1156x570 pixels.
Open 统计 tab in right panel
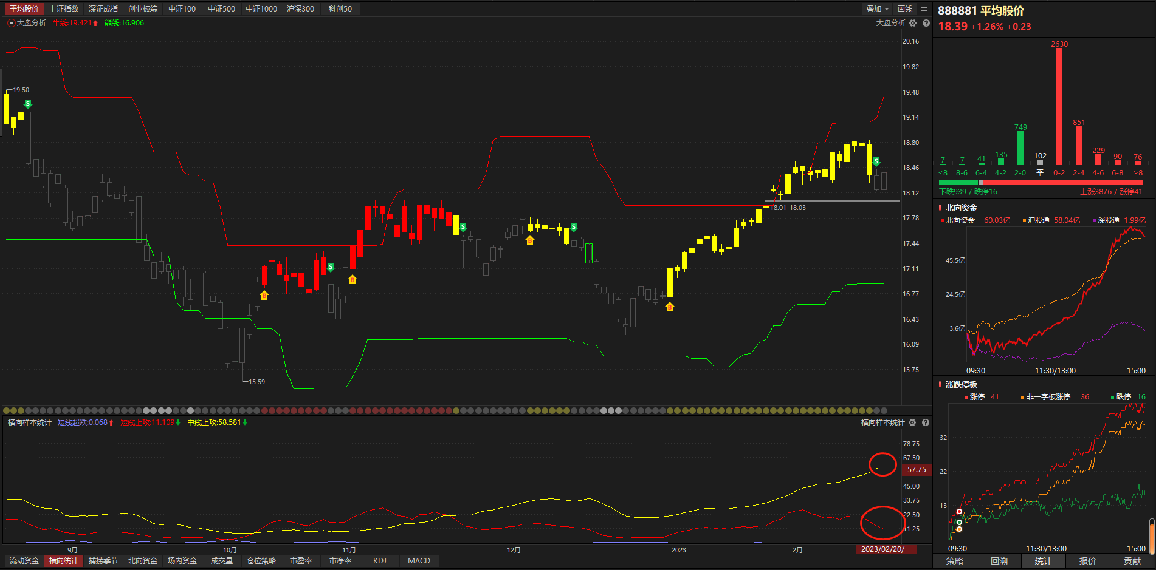coord(1044,561)
